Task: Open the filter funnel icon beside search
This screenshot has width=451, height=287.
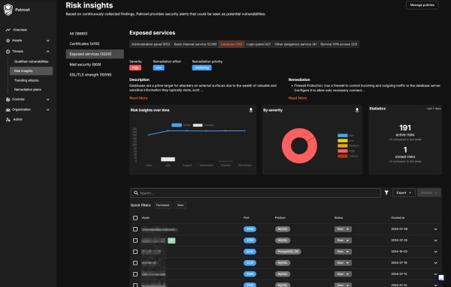Action: click(386, 193)
